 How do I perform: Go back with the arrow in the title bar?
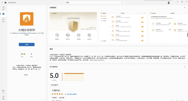pos(2,3)
